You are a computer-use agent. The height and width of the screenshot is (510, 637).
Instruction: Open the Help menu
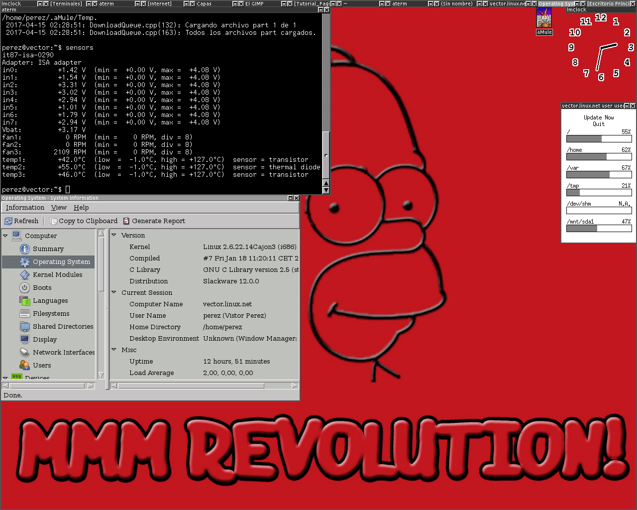point(81,208)
